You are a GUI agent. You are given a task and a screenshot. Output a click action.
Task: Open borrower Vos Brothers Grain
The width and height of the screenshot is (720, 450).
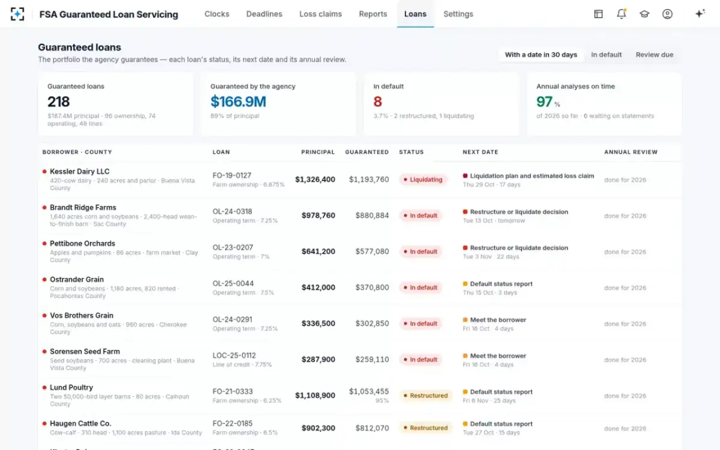82,316
